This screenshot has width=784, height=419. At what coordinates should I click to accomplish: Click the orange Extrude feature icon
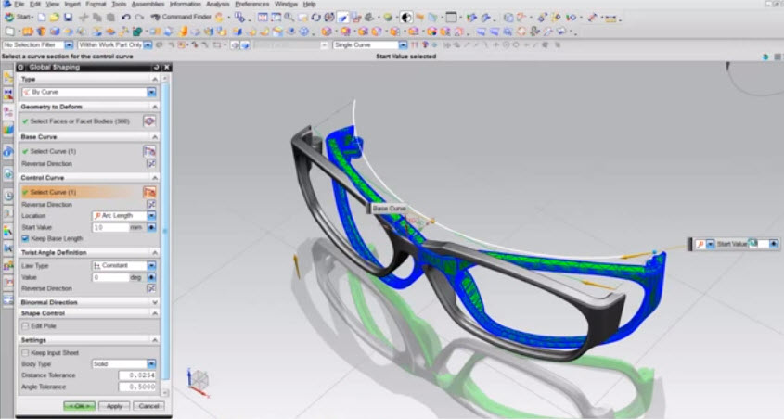pos(28,32)
